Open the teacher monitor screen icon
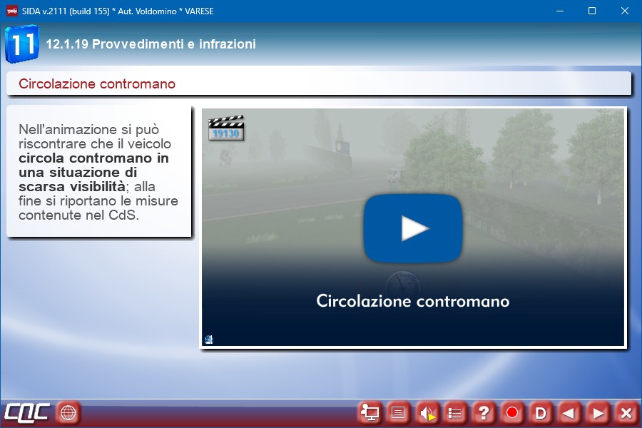Viewport: 642px width, 428px height. pos(370,412)
